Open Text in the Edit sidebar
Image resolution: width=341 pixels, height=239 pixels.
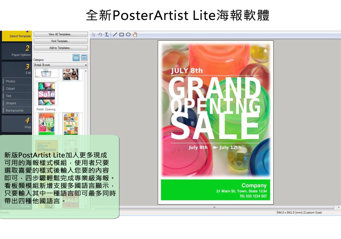17,96
